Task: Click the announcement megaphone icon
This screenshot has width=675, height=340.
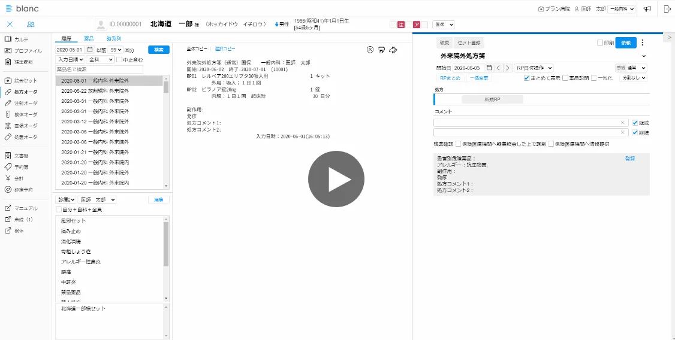Action: pyautogui.click(x=647, y=8)
